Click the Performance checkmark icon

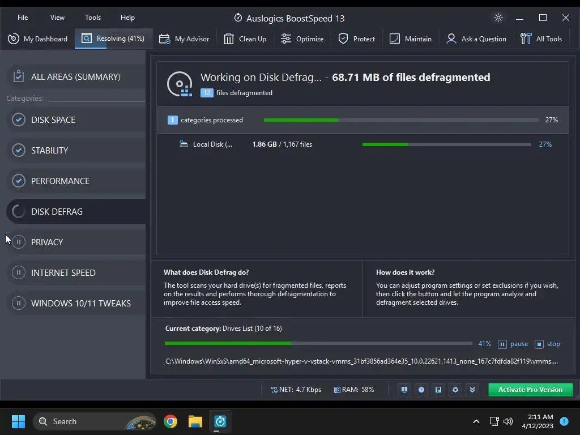(19, 181)
